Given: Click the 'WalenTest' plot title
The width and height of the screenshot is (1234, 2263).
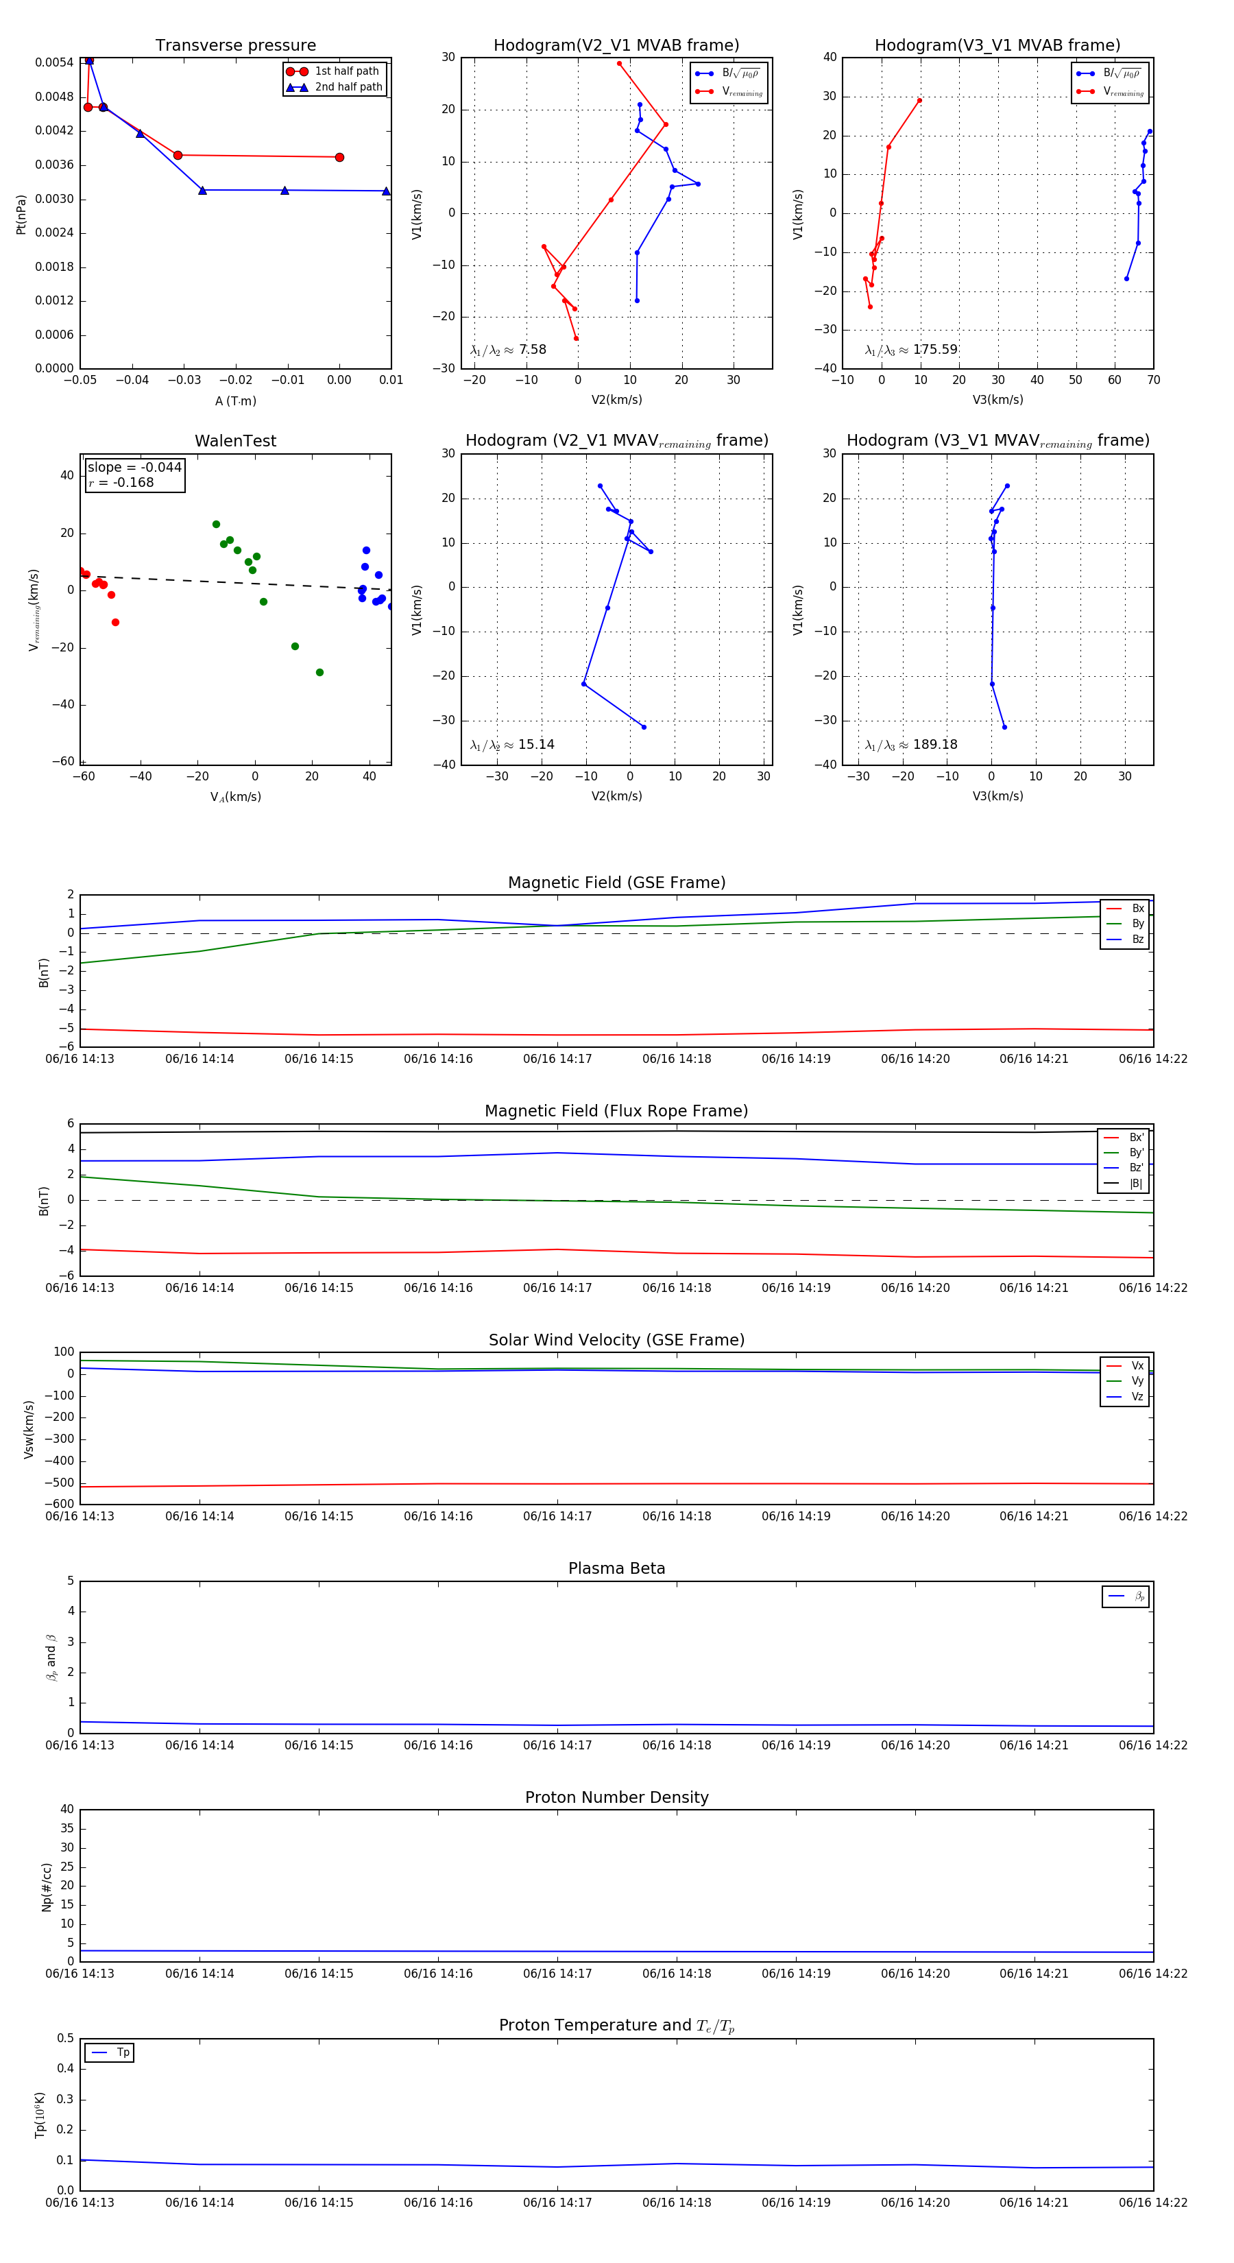Looking at the screenshot, I should (235, 441).
